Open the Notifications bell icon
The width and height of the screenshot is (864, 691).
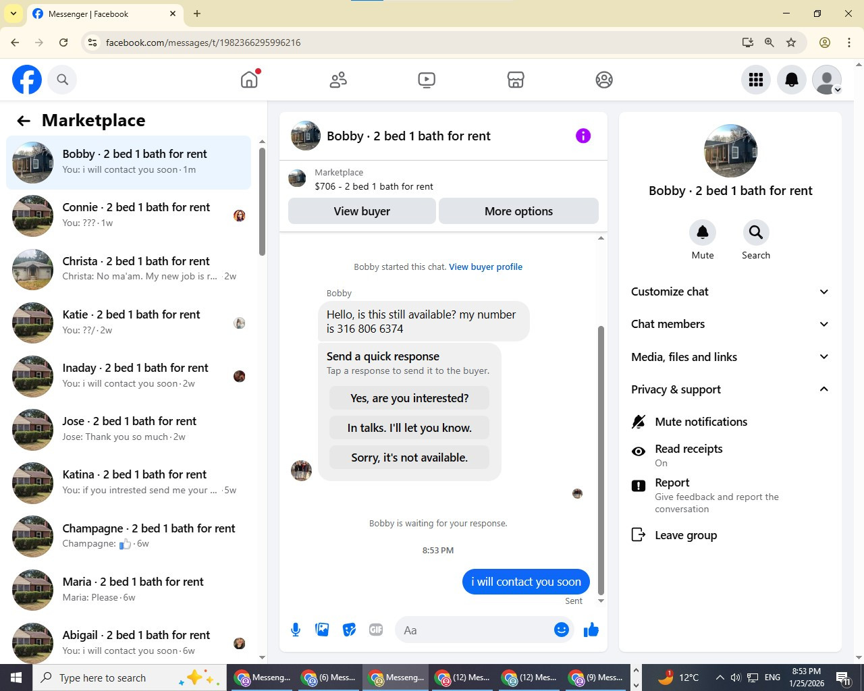click(792, 80)
